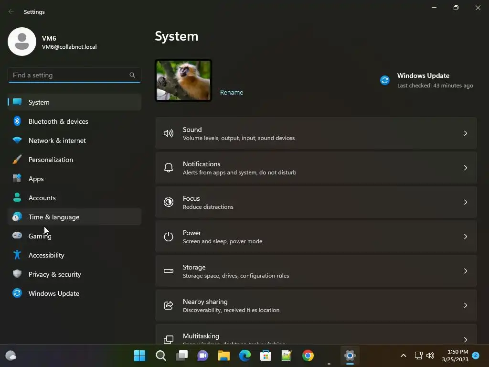The image size is (489, 367).
Task: Open Windows Update status at top right
Action: (426, 80)
